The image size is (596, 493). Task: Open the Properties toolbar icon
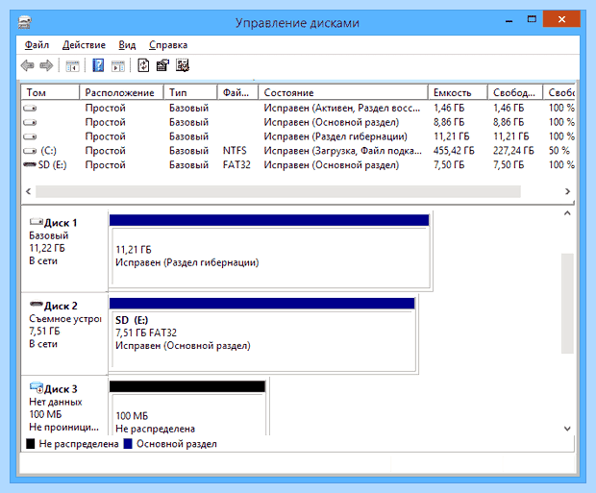click(x=162, y=65)
